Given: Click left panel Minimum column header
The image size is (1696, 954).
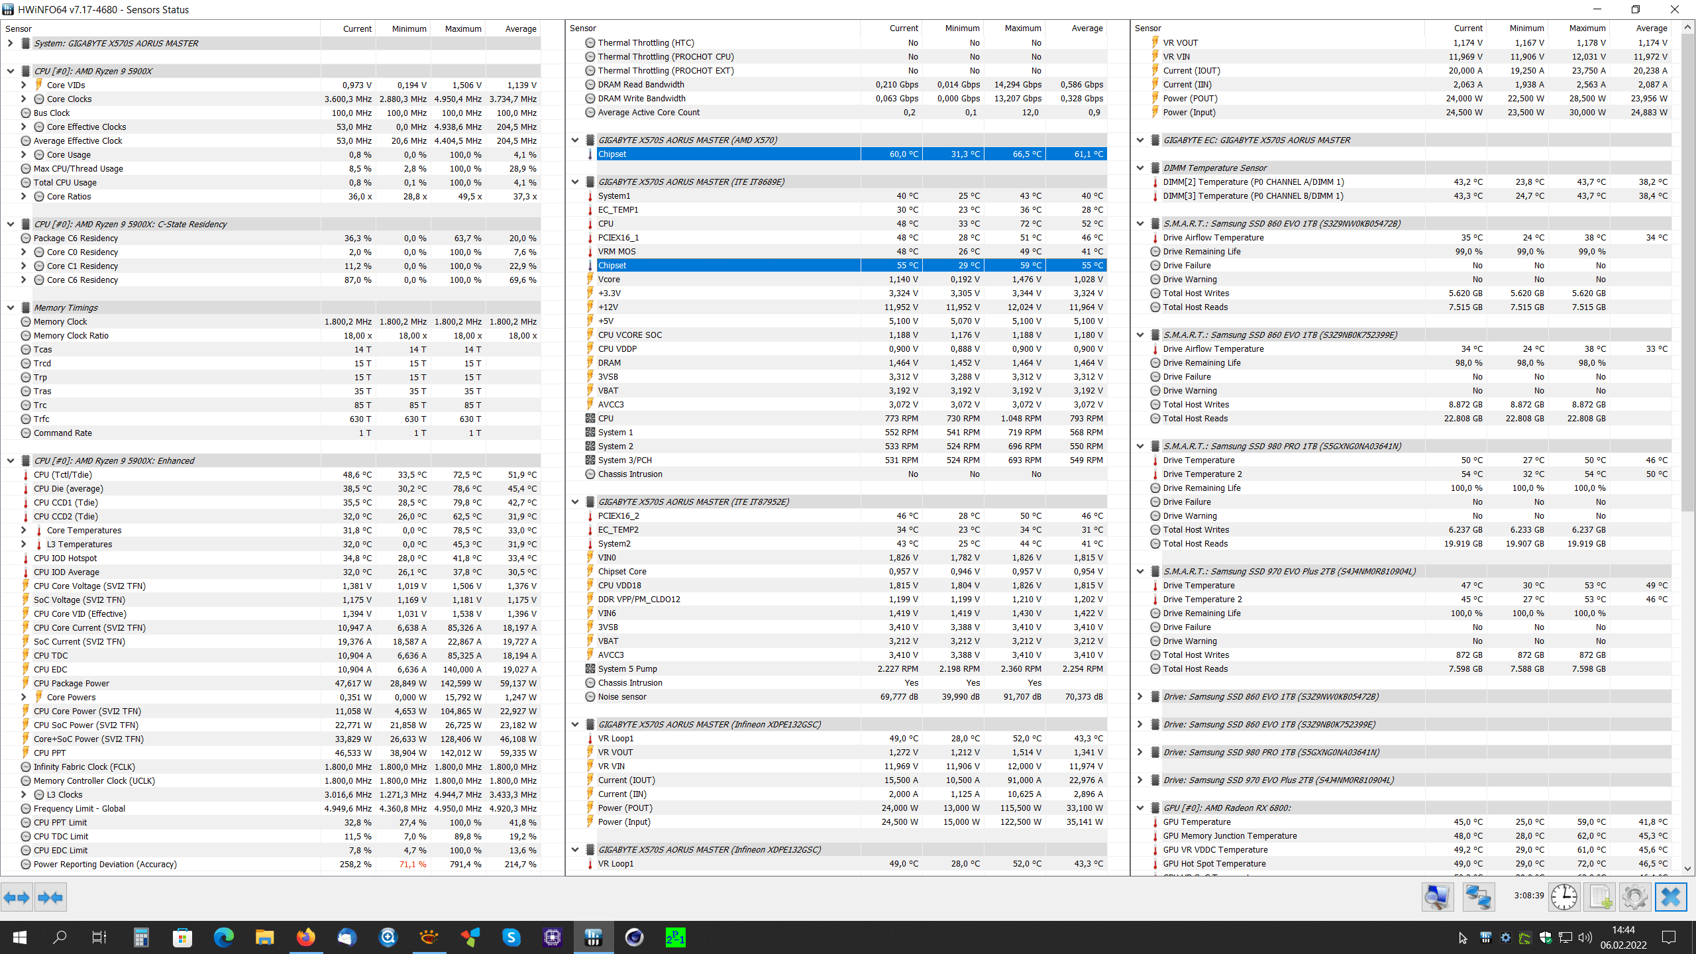Looking at the screenshot, I should tap(403, 28).
